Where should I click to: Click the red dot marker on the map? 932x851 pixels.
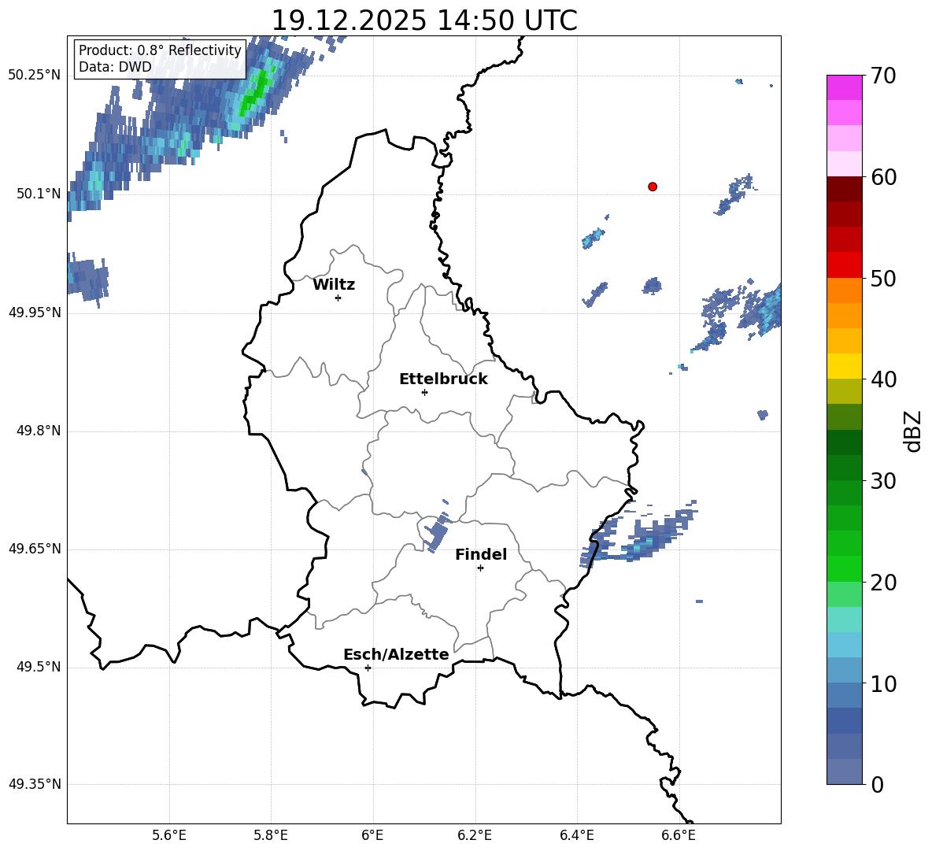click(x=653, y=187)
